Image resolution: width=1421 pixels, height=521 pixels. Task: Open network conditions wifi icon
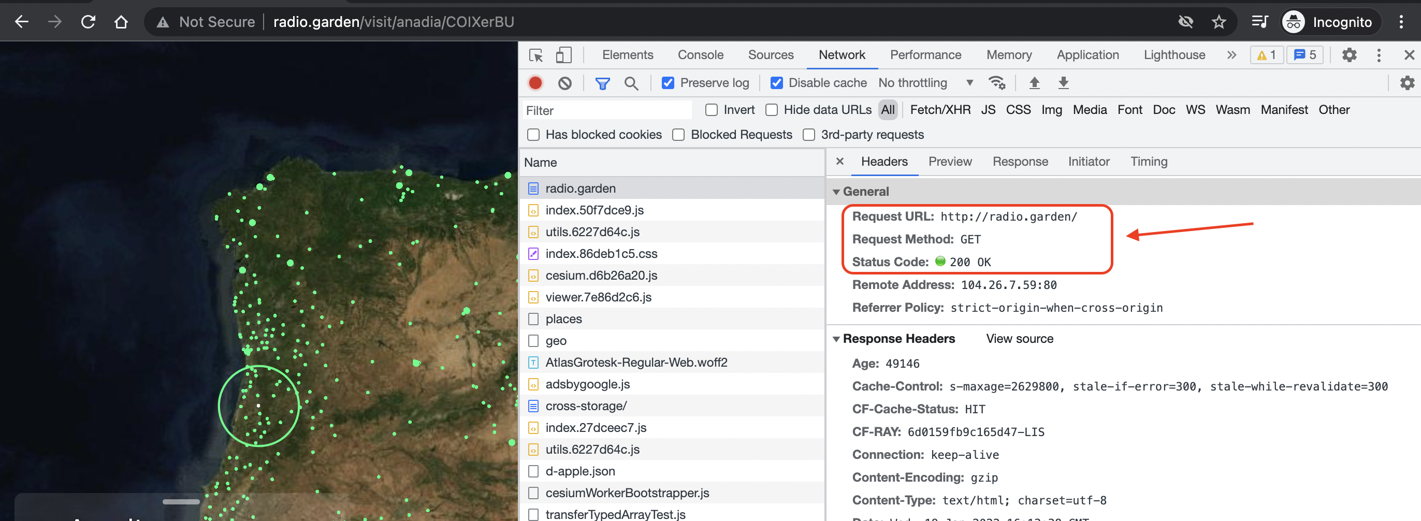click(997, 83)
